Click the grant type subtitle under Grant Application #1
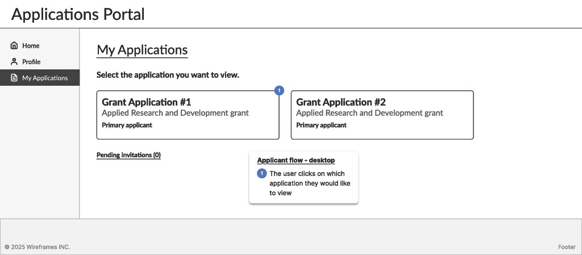The height and width of the screenshot is (255, 582). [175, 113]
